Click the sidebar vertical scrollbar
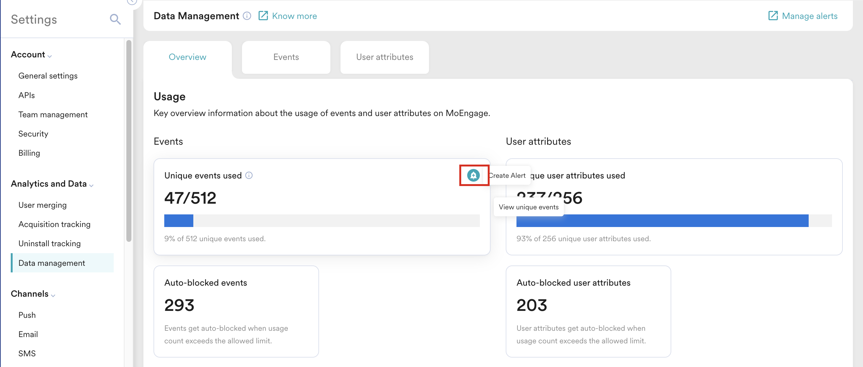Viewport: 863px width, 367px height. tap(129, 140)
